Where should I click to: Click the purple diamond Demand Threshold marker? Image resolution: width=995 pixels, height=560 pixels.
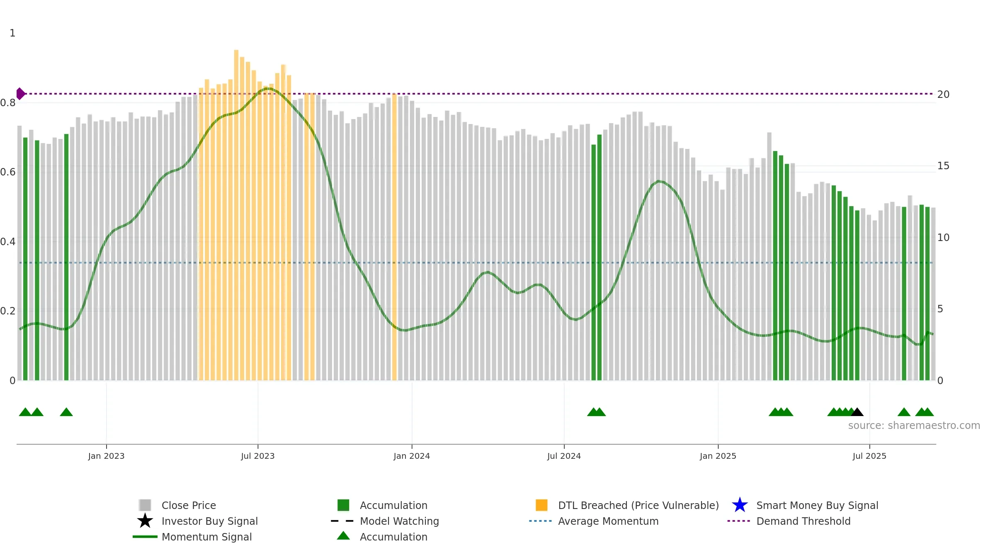pos(20,94)
